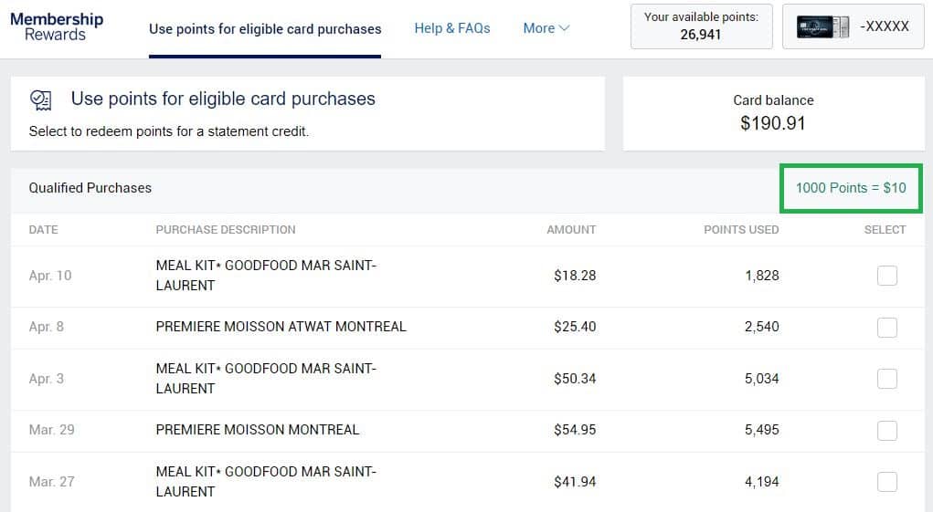The image size is (933, 512).
Task: Click the receipt icon beside the heading
Action: [x=41, y=99]
